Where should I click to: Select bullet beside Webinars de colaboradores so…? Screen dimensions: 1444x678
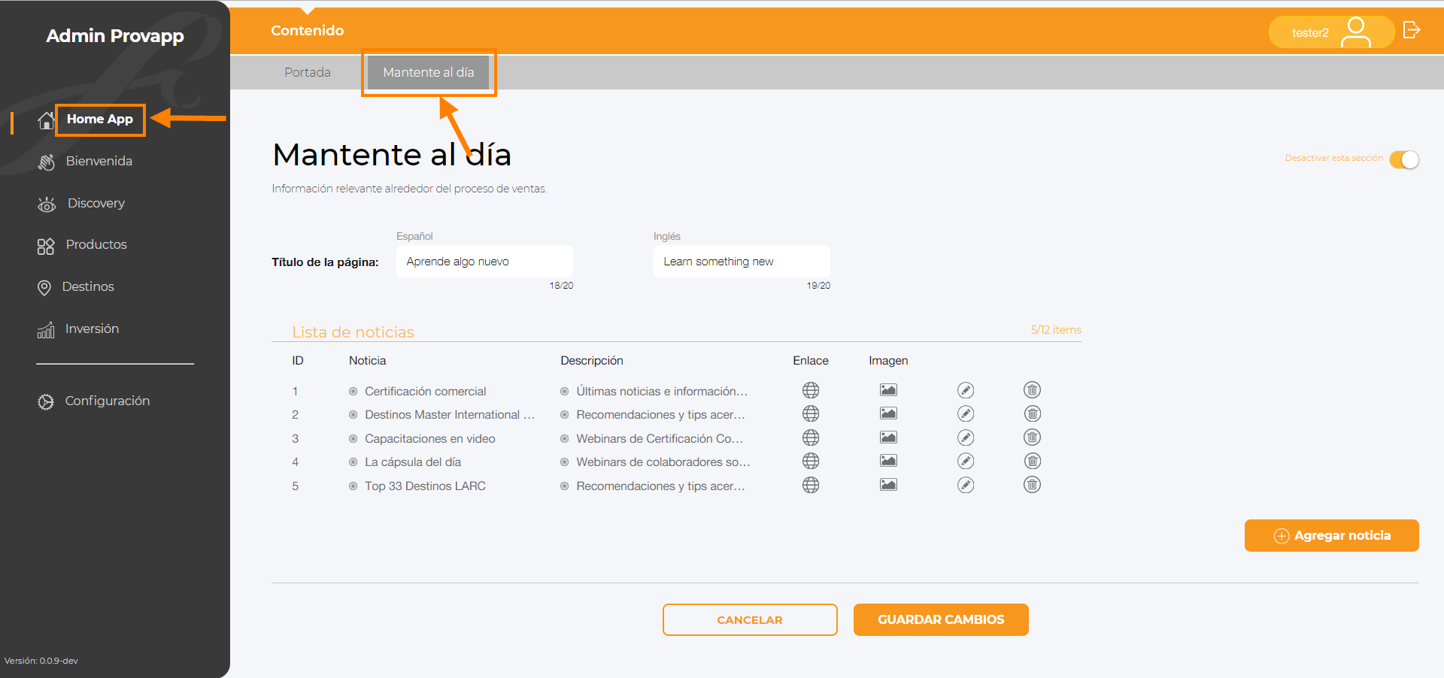tap(564, 462)
